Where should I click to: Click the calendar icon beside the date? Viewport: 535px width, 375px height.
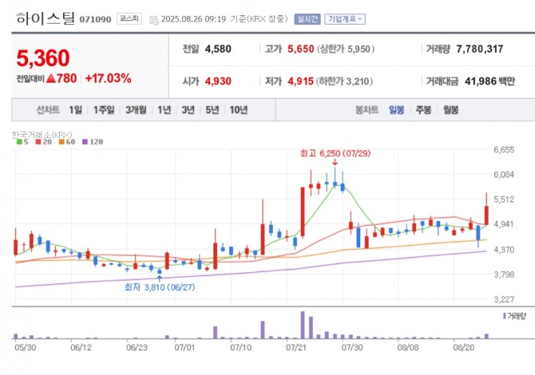click(154, 20)
